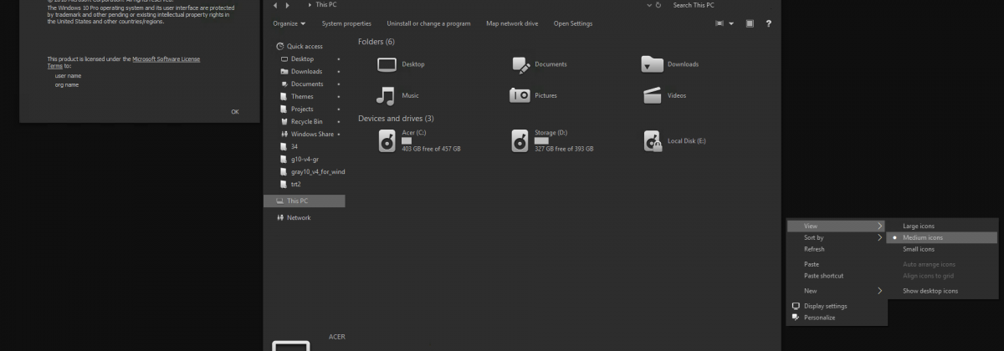Select Downloads in Quick access list
This screenshot has height=351, width=1004.
tap(305, 71)
